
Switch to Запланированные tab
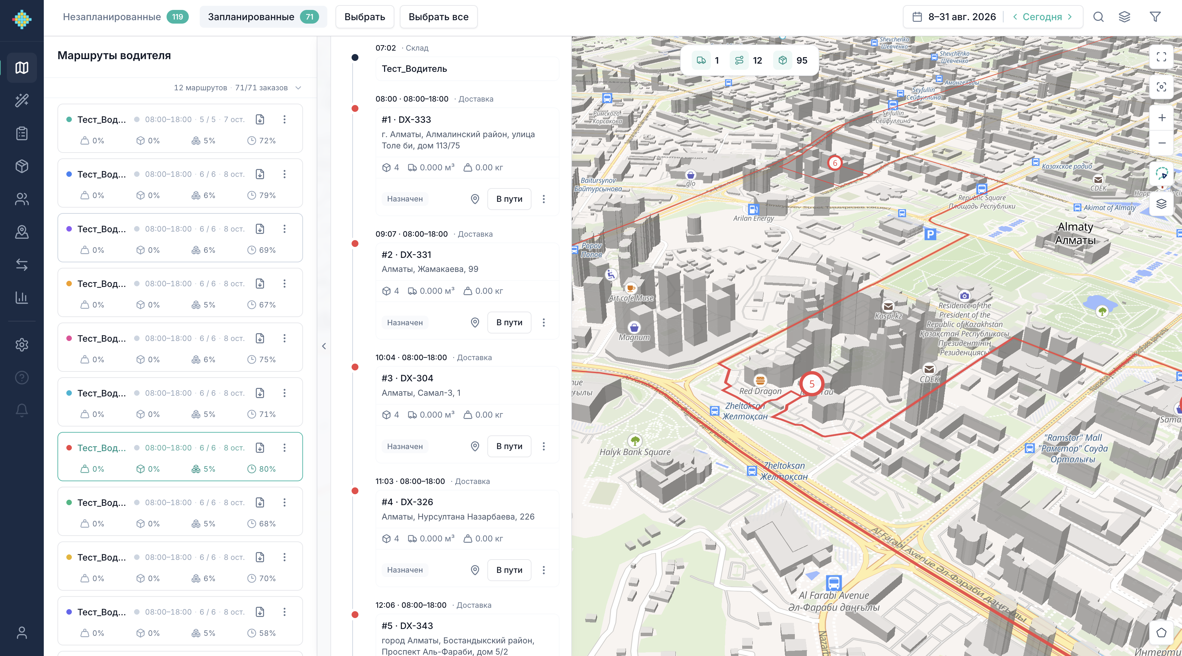(x=263, y=17)
